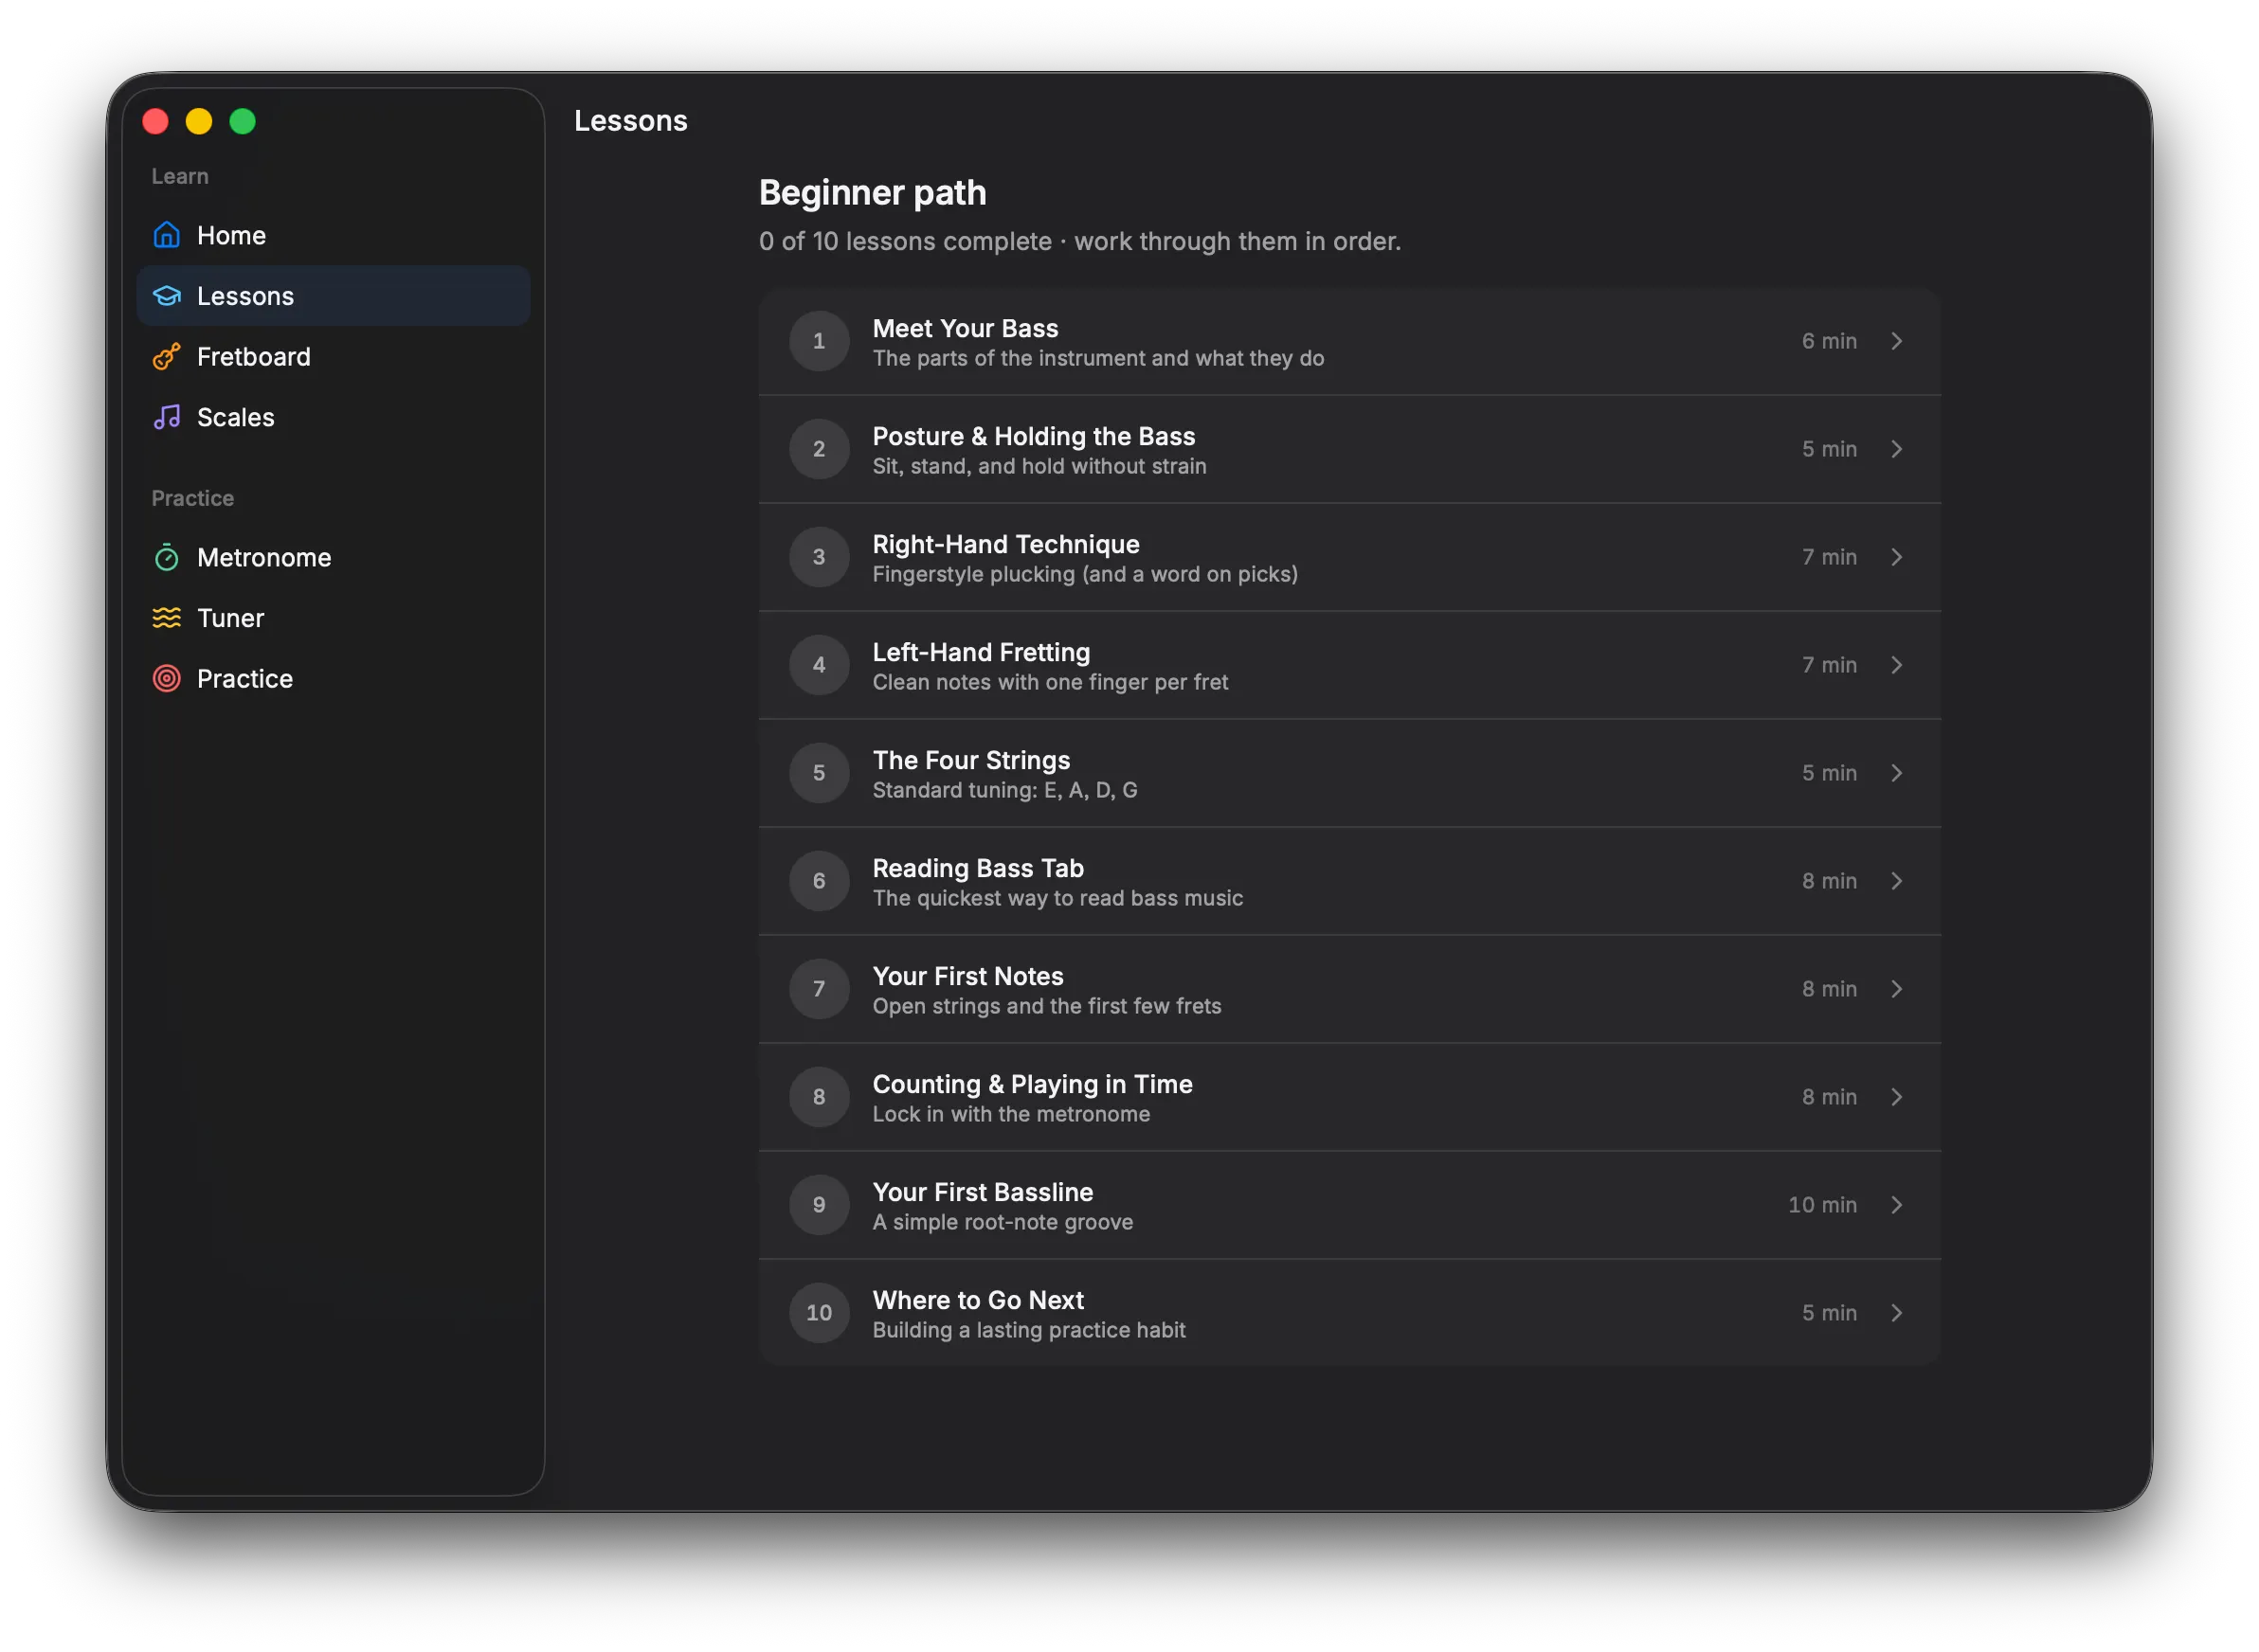The height and width of the screenshot is (1652, 2259).
Task: Open Reading Bass Tab via its chevron
Action: point(1897,881)
